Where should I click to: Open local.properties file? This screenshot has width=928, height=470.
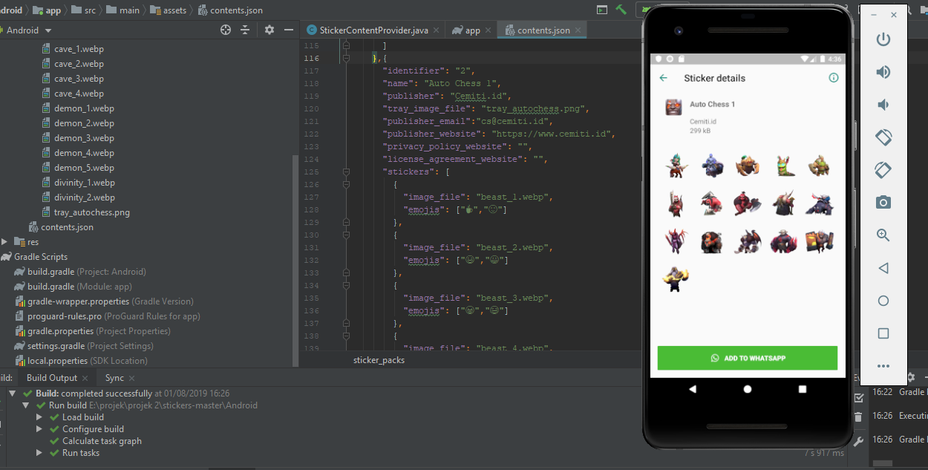(x=81, y=361)
